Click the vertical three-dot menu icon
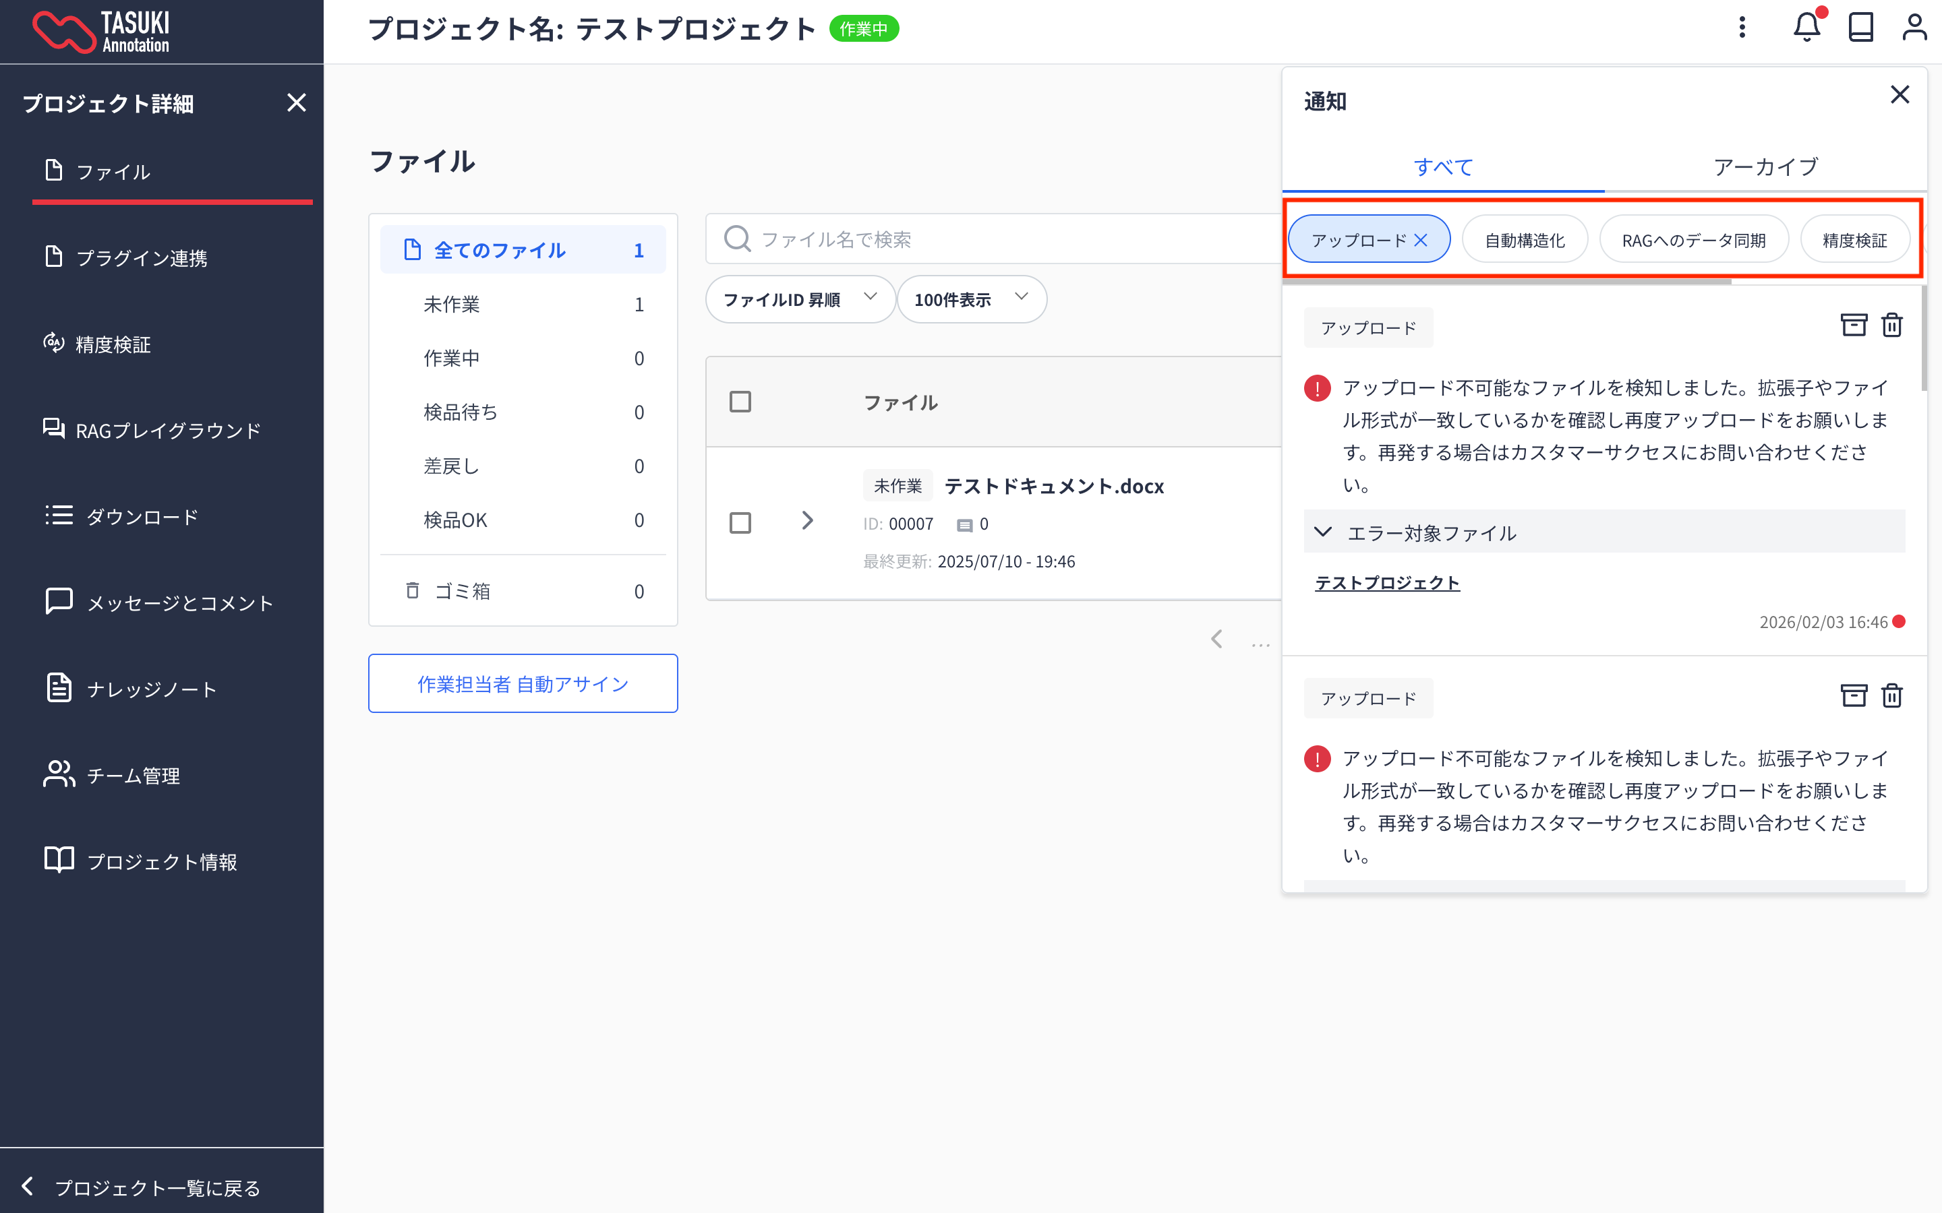 1741,28
